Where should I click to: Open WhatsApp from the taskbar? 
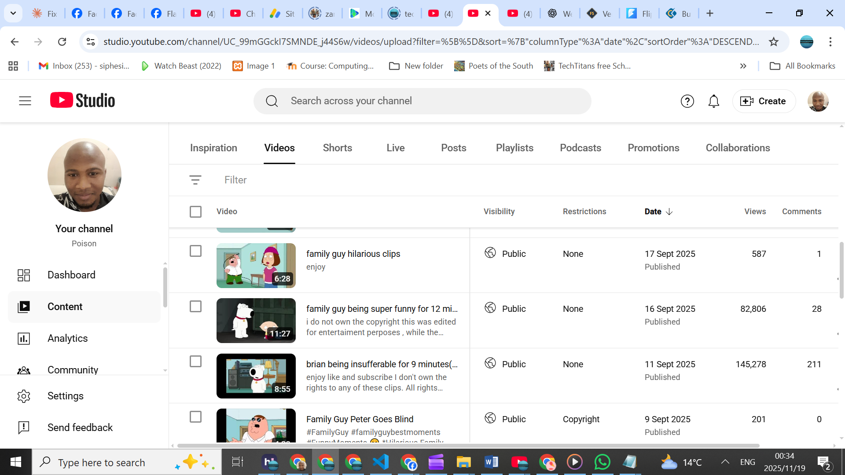(602, 462)
